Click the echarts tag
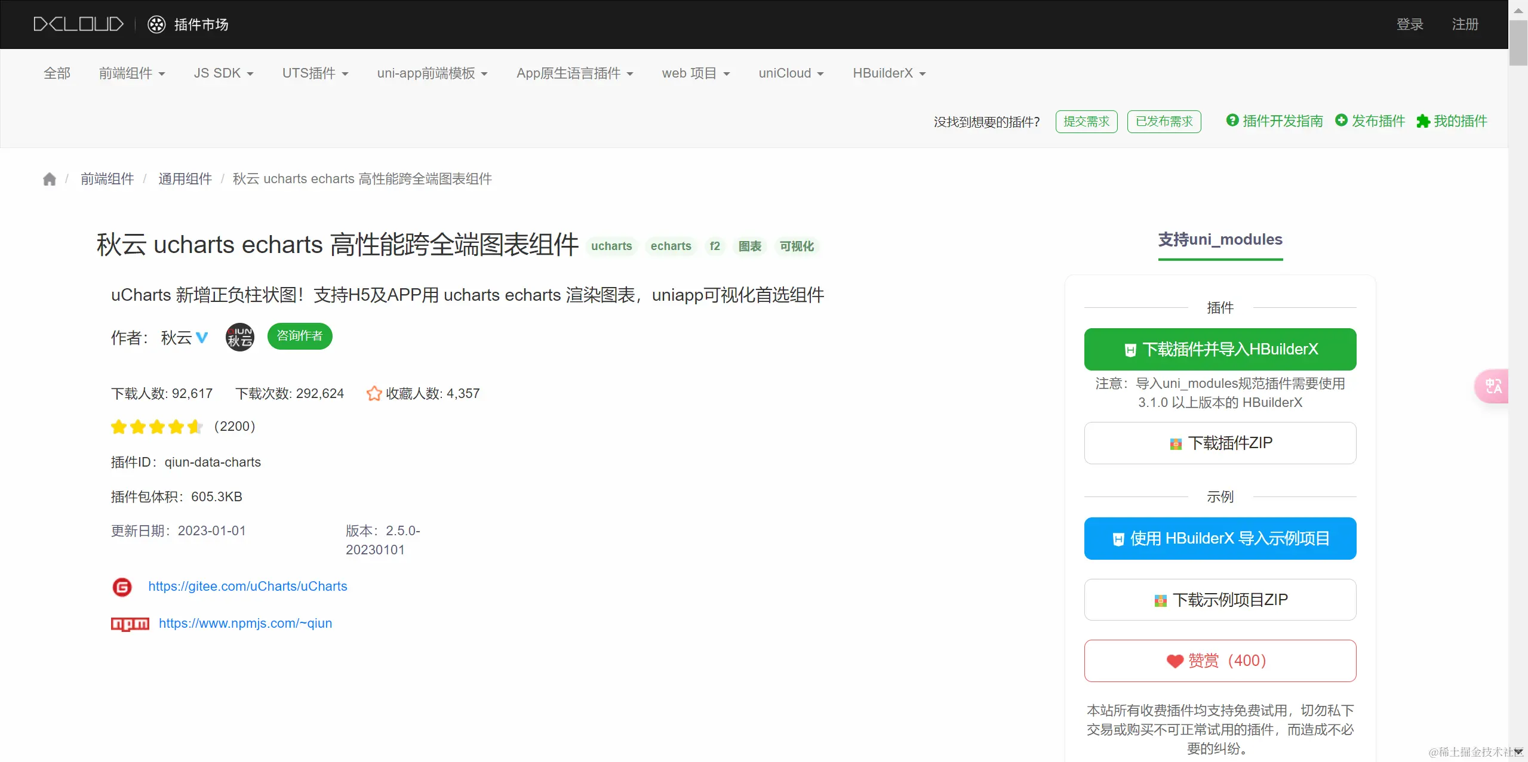1528x762 pixels. 671,246
